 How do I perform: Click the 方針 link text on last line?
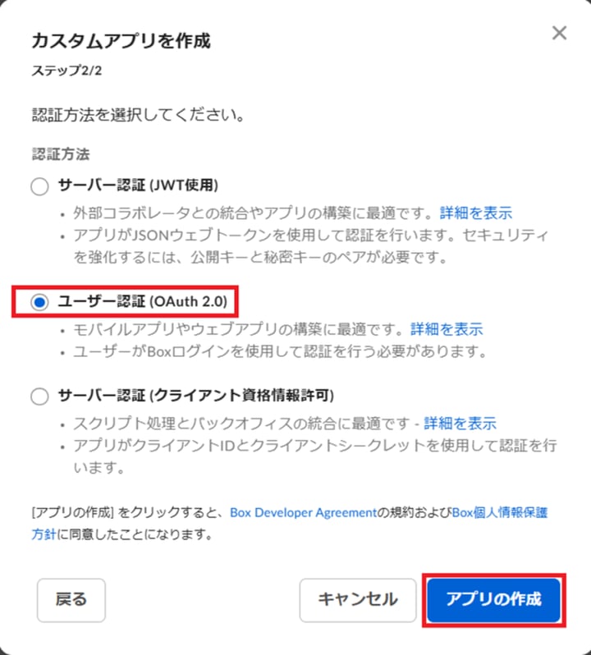[x=44, y=534]
